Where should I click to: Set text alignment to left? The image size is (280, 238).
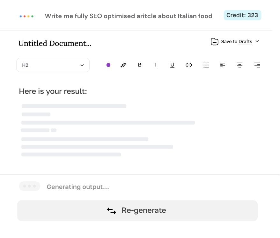point(222,65)
